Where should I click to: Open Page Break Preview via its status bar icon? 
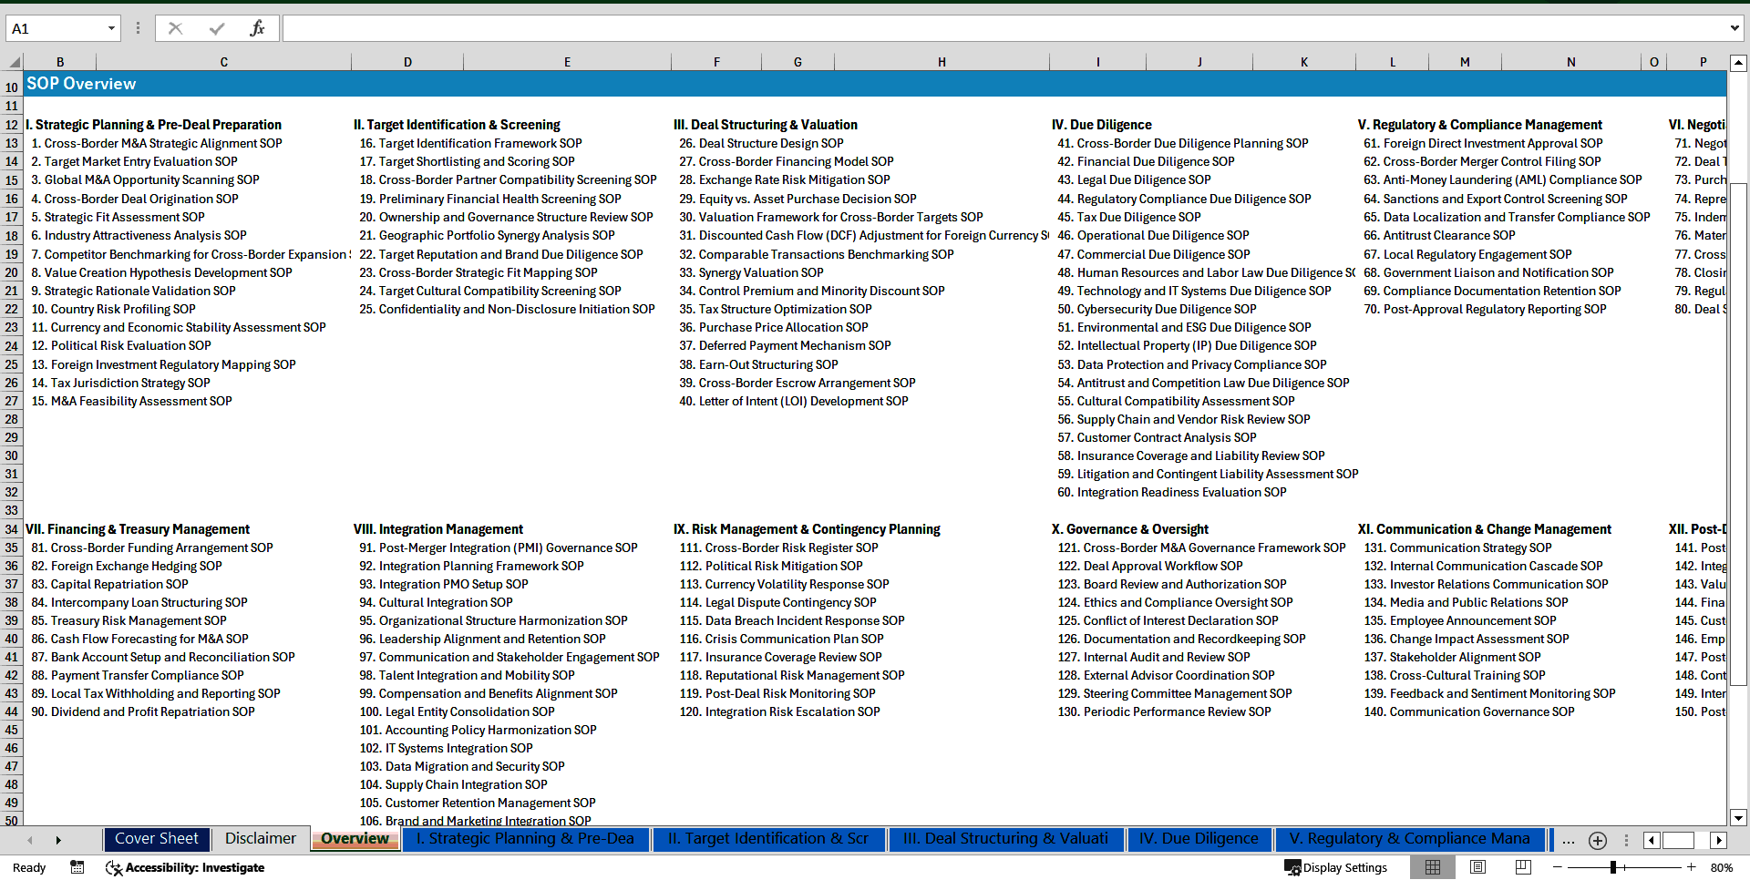[1521, 867]
